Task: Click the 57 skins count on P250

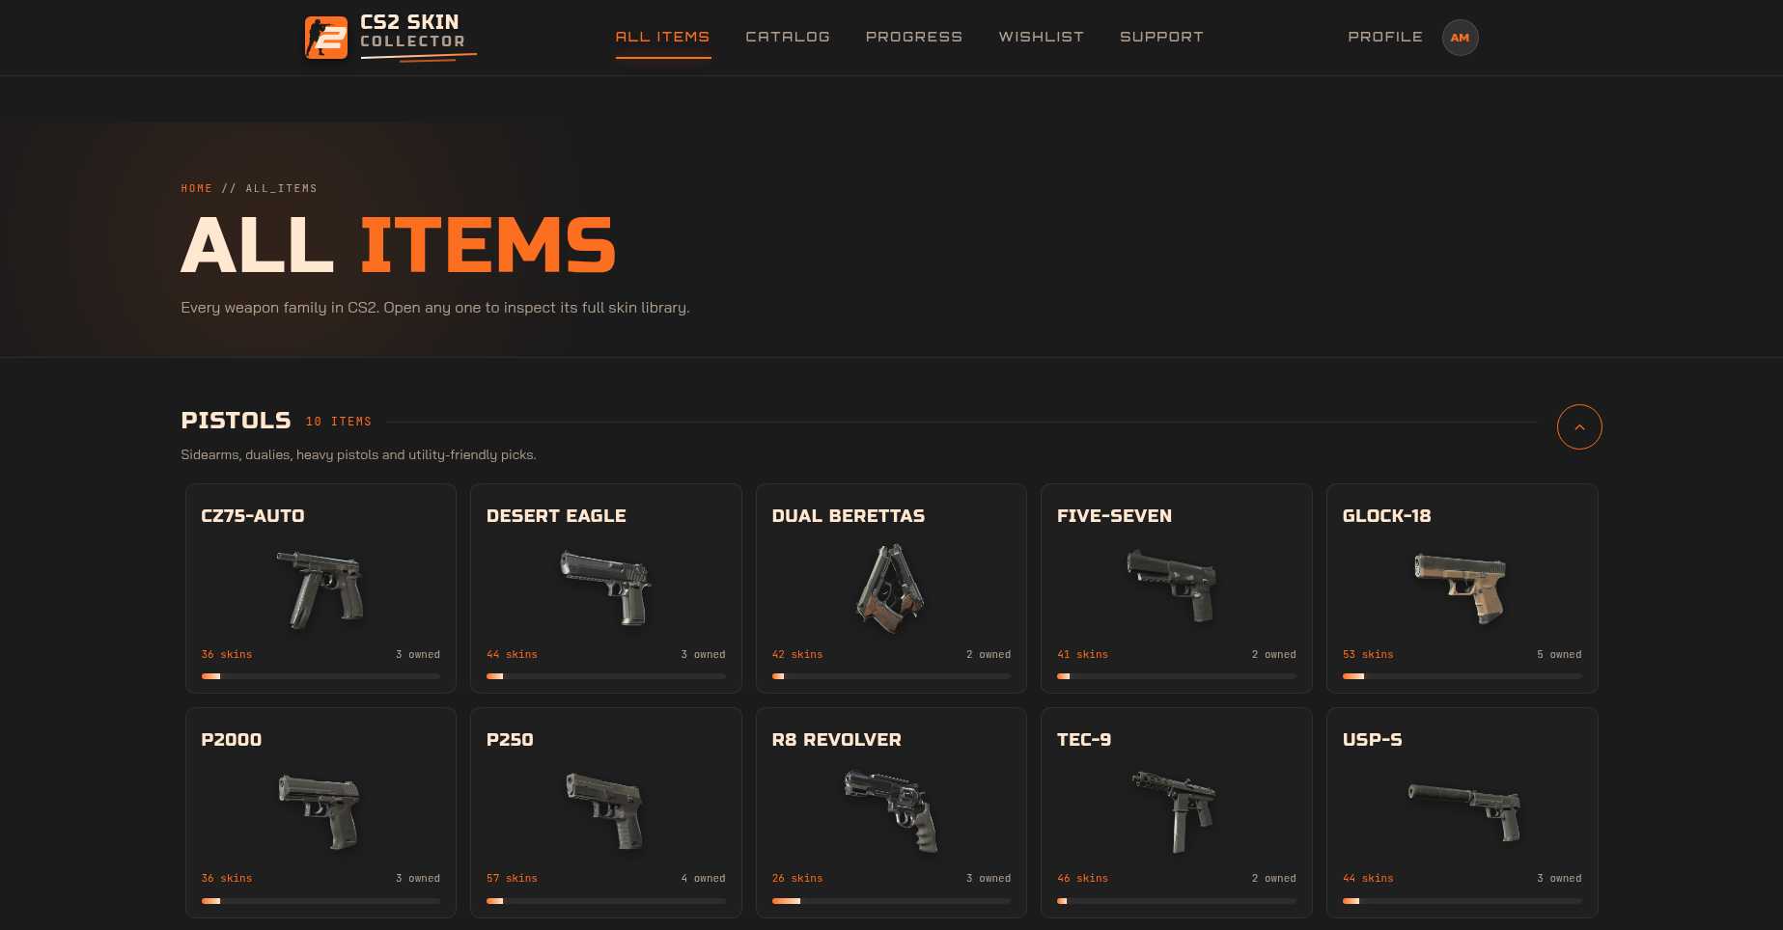Action: (512, 878)
